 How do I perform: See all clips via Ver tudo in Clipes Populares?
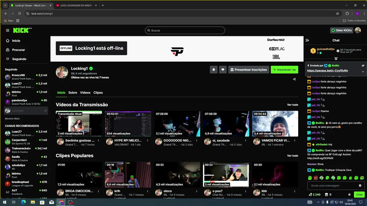[x=292, y=156]
